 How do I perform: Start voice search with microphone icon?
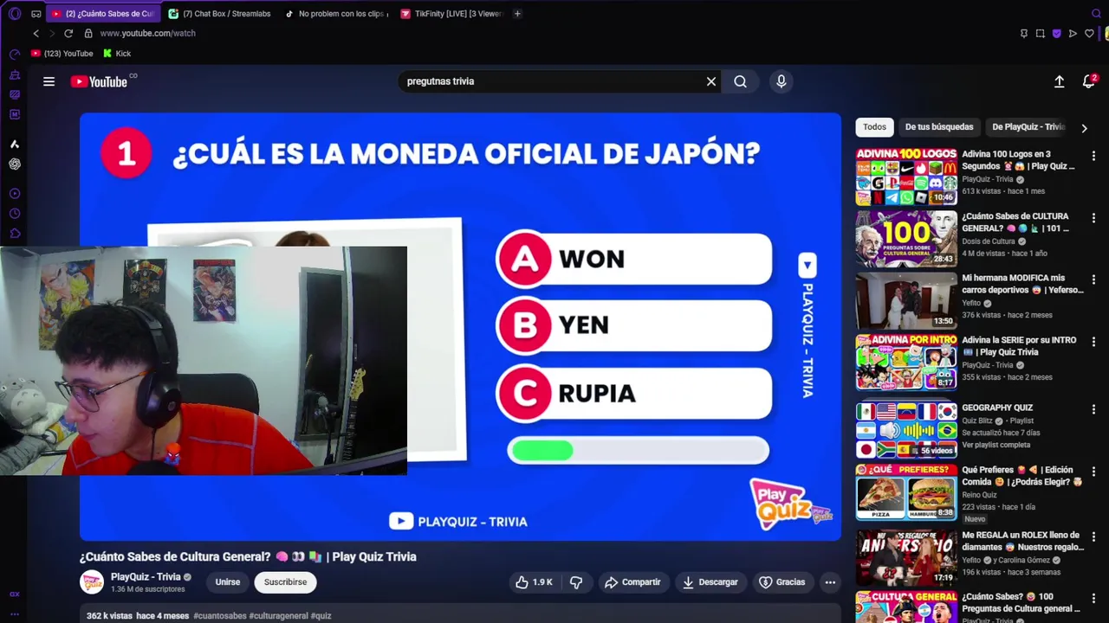(781, 81)
